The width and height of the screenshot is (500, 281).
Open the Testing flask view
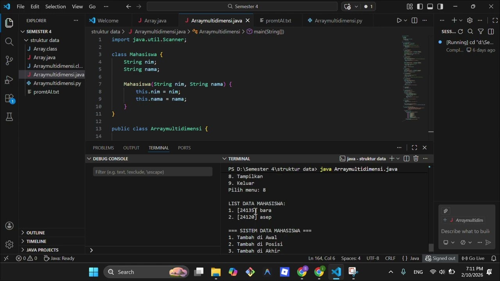click(x=9, y=117)
